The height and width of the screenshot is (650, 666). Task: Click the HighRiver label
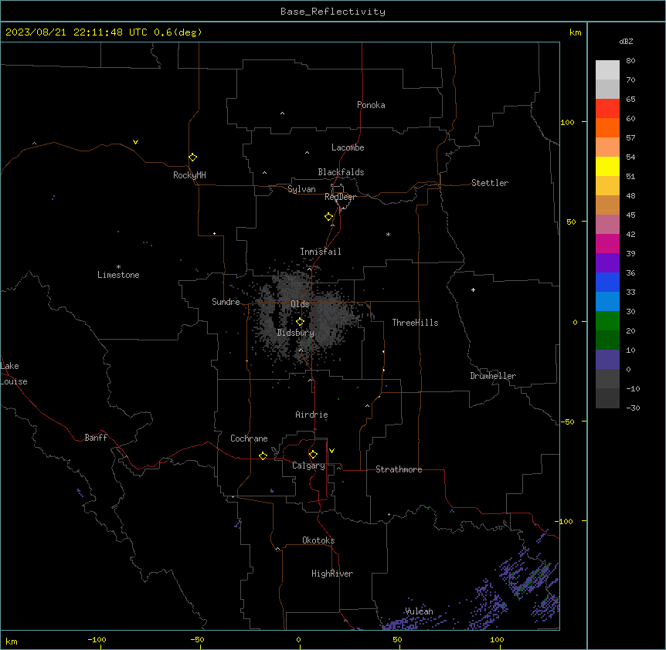(x=332, y=574)
